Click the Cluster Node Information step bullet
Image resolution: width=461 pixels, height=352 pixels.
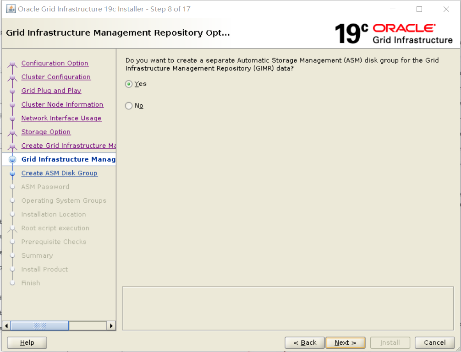(x=12, y=105)
